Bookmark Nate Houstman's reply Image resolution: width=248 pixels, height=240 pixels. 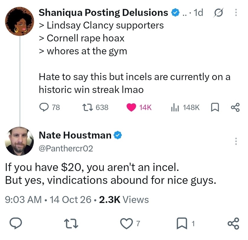coord(185,223)
